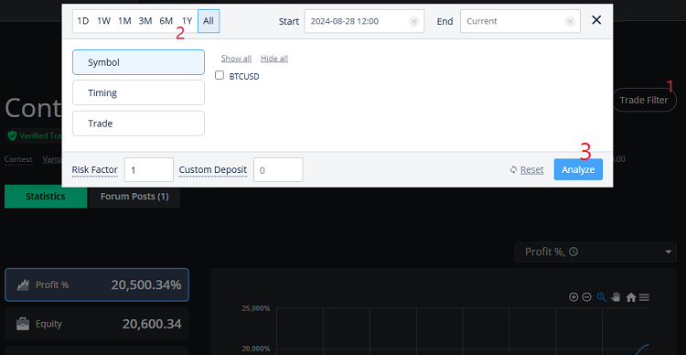Zoom out on the chart
686x355 pixels.
[586, 297]
